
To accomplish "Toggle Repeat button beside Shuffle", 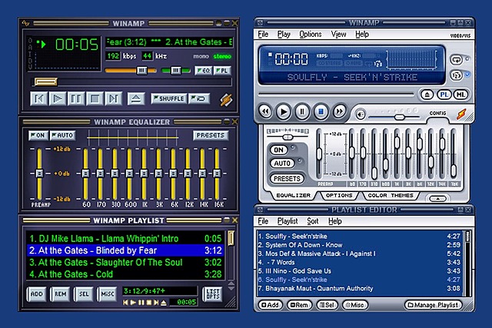I will click(x=199, y=99).
